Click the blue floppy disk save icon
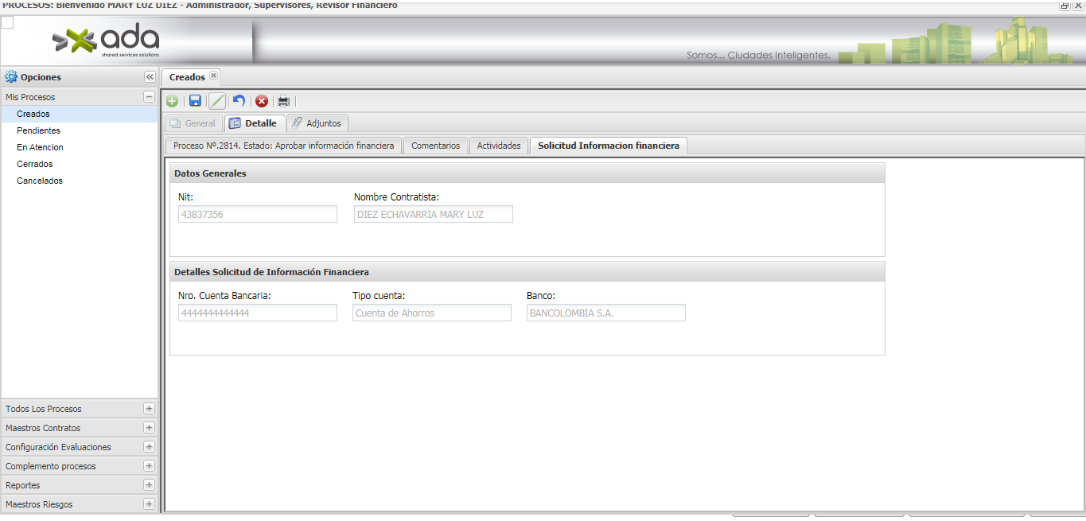Image resolution: width=1086 pixels, height=521 pixels. click(x=195, y=101)
